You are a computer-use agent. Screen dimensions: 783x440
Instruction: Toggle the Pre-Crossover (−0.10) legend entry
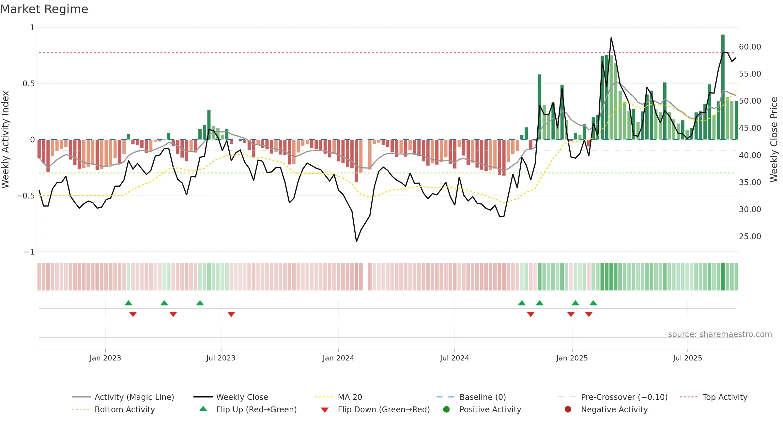(x=613, y=397)
